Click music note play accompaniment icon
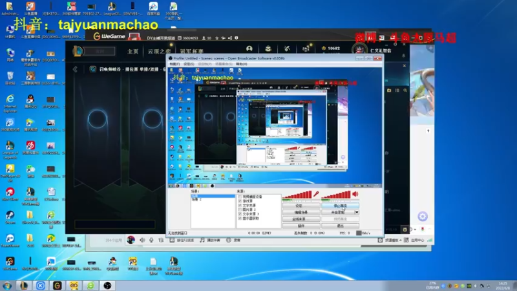This screenshot has height=291, width=517. click(202, 240)
